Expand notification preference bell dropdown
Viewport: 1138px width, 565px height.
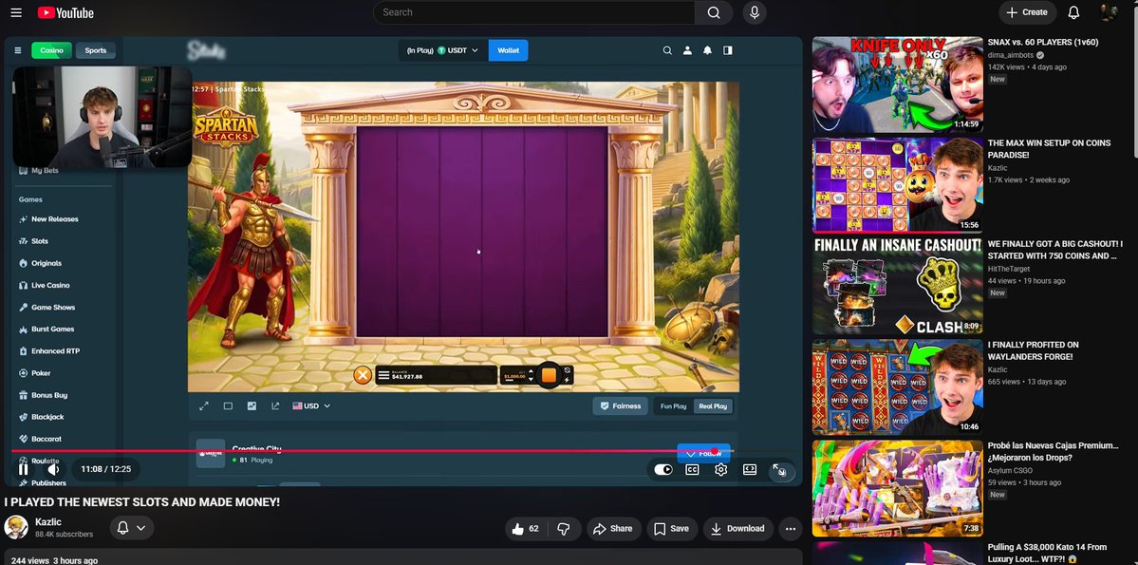[x=131, y=528]
